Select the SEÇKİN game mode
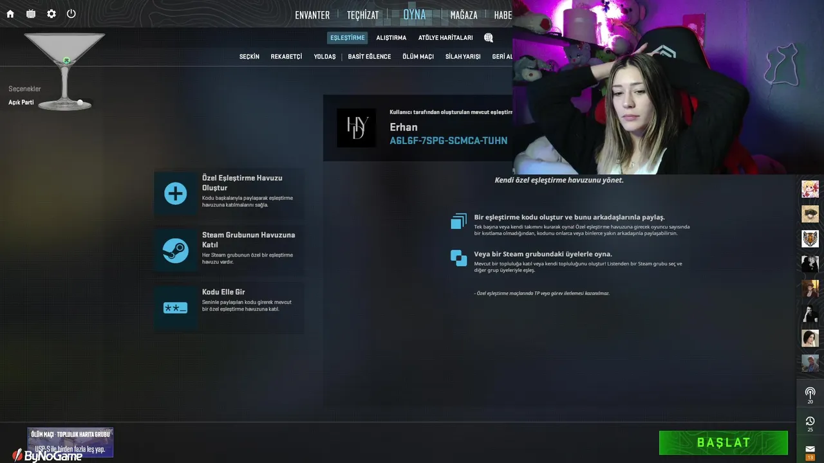This screenshot has width=824, height=463. pyautogui.click(x=249, y=57)
